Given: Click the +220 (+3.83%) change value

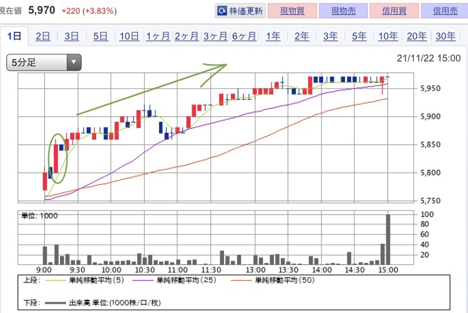Looking at the screenshot, I should tap(89, 11).
